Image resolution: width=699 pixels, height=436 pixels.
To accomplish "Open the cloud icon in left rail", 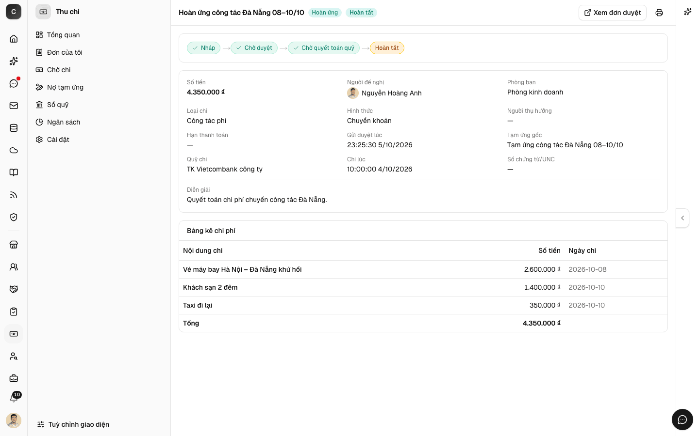I will [14, 150].
